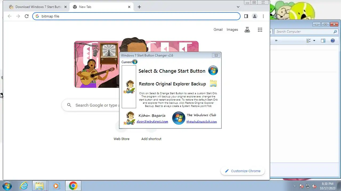Open Chrome side panel
The width and height of the screenshot is (341, 191).
(x=246, y=16)
